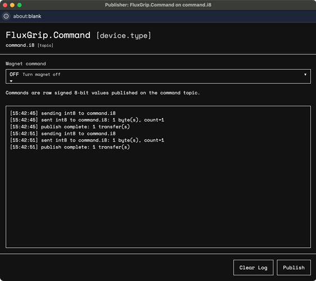Image resolution: width=316 pixels, height=281 pixels.
Task: Click the Publish button
Action: click(294, 268)
